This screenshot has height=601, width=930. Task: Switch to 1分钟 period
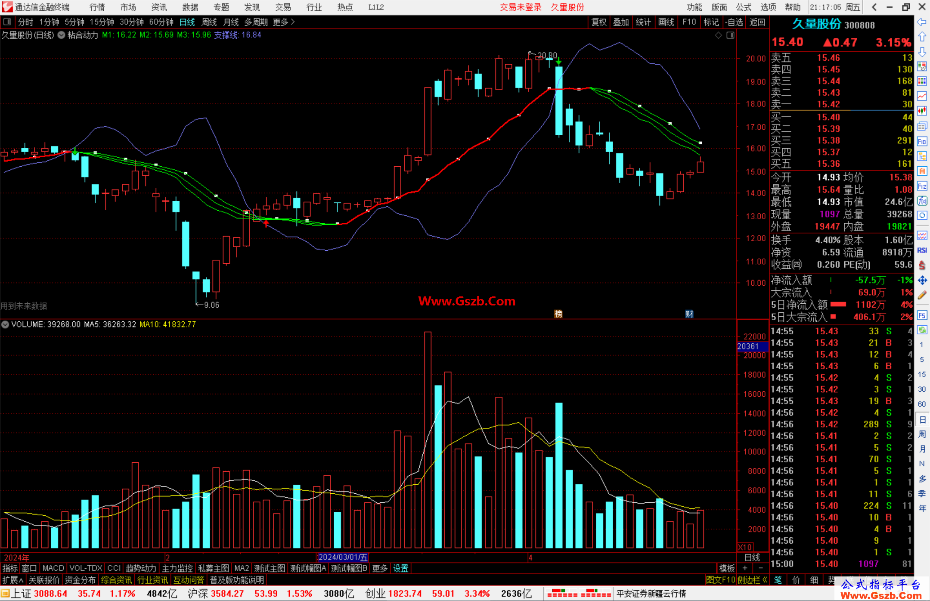(x=49, y=22)
